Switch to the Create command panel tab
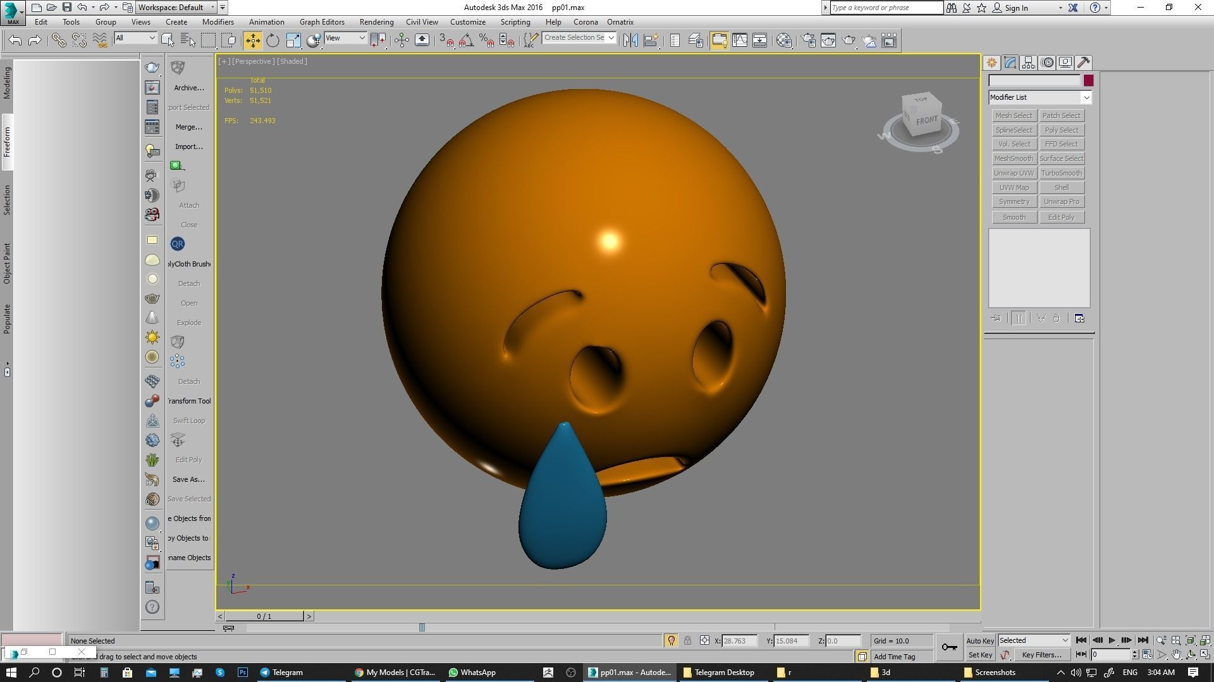 pyautogui.click(x=991, y=63)
